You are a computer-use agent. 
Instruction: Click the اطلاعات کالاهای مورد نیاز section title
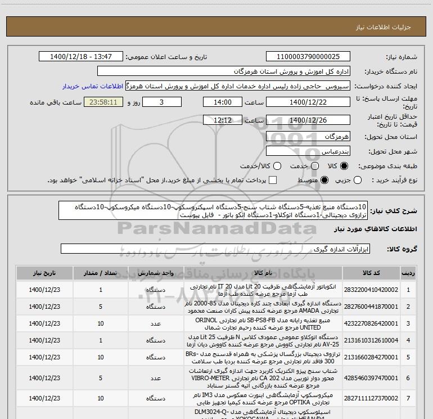coord(376,229)
